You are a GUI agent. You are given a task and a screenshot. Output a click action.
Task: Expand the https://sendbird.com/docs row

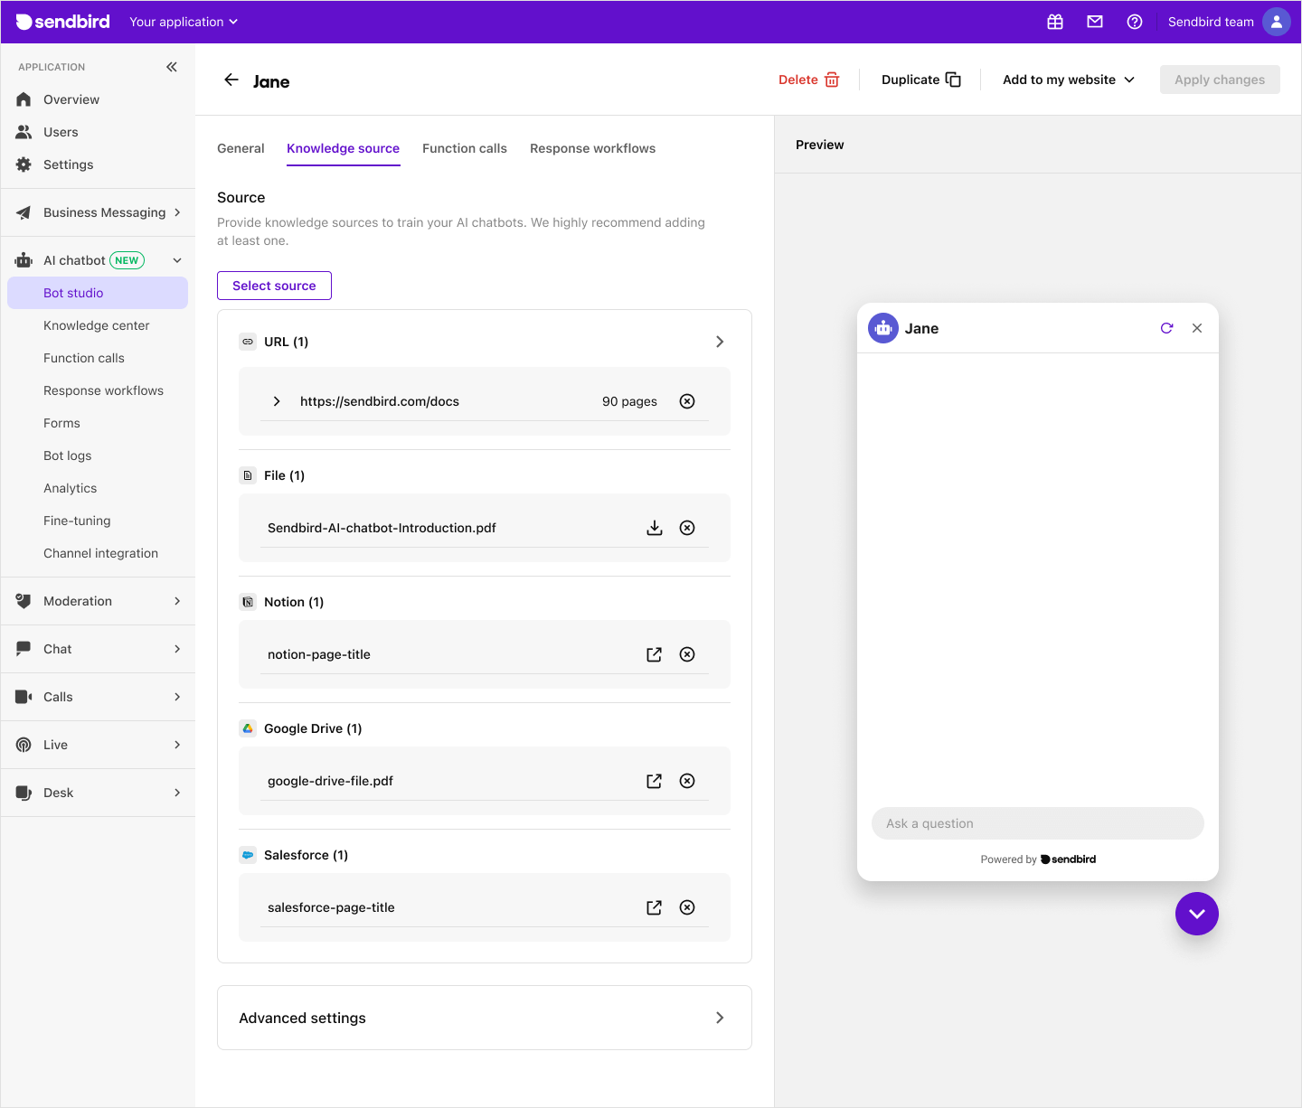(x=277, y=401)
